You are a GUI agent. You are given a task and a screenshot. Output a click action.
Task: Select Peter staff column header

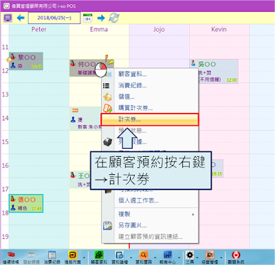coord(39,30)
